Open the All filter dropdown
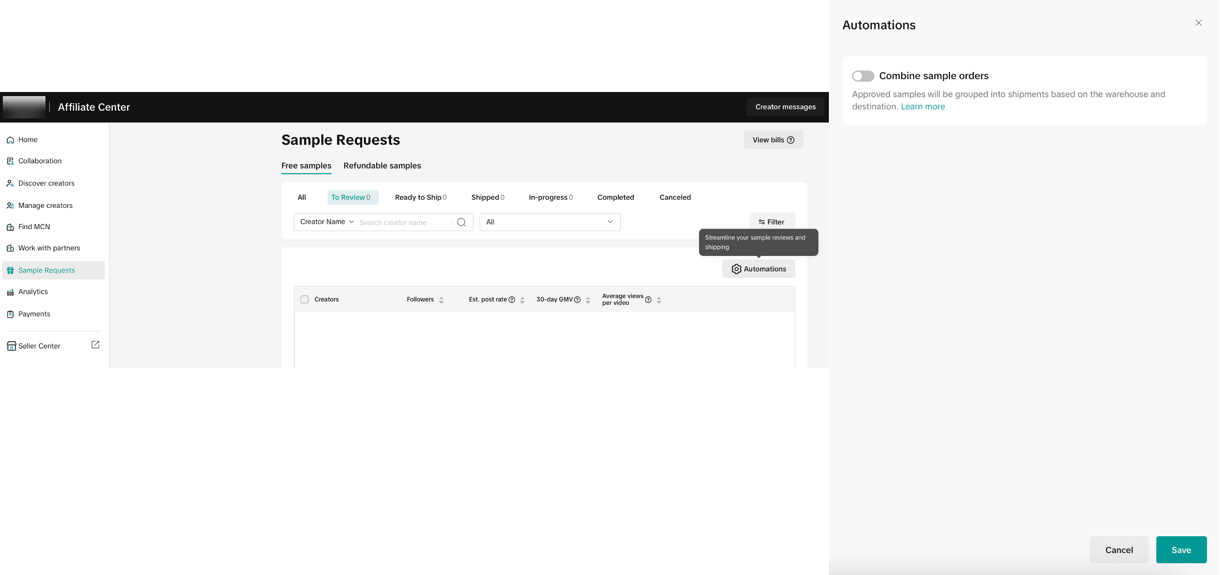 pos(549,222)
